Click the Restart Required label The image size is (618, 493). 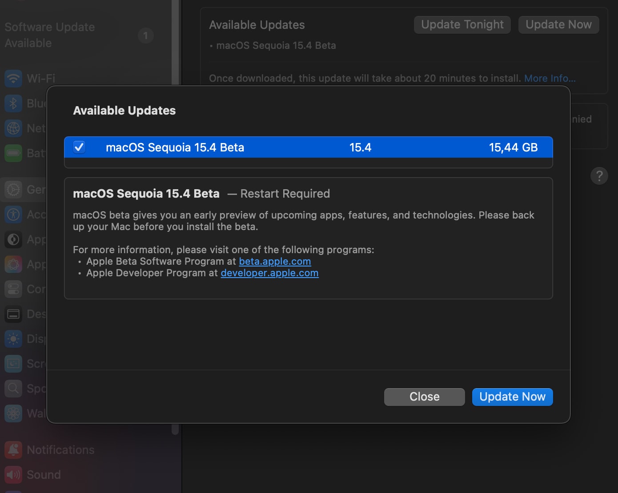pyautogui.click(x=285, y=194)
